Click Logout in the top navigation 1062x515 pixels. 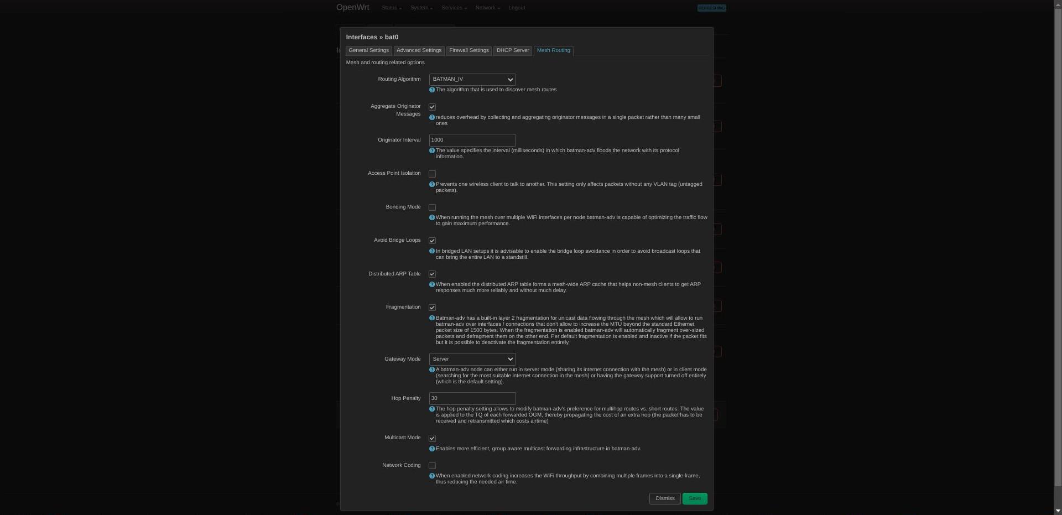(517, 8)
